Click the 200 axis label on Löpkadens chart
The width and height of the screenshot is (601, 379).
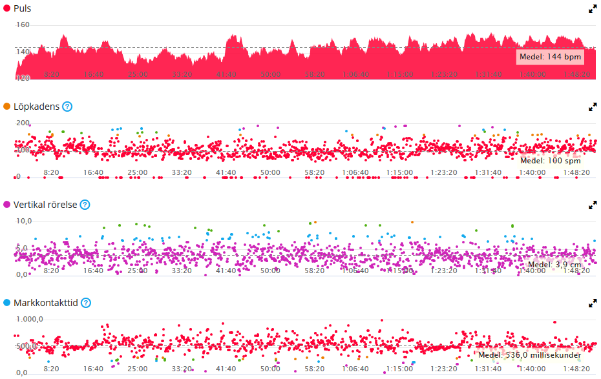coord(23,123)
